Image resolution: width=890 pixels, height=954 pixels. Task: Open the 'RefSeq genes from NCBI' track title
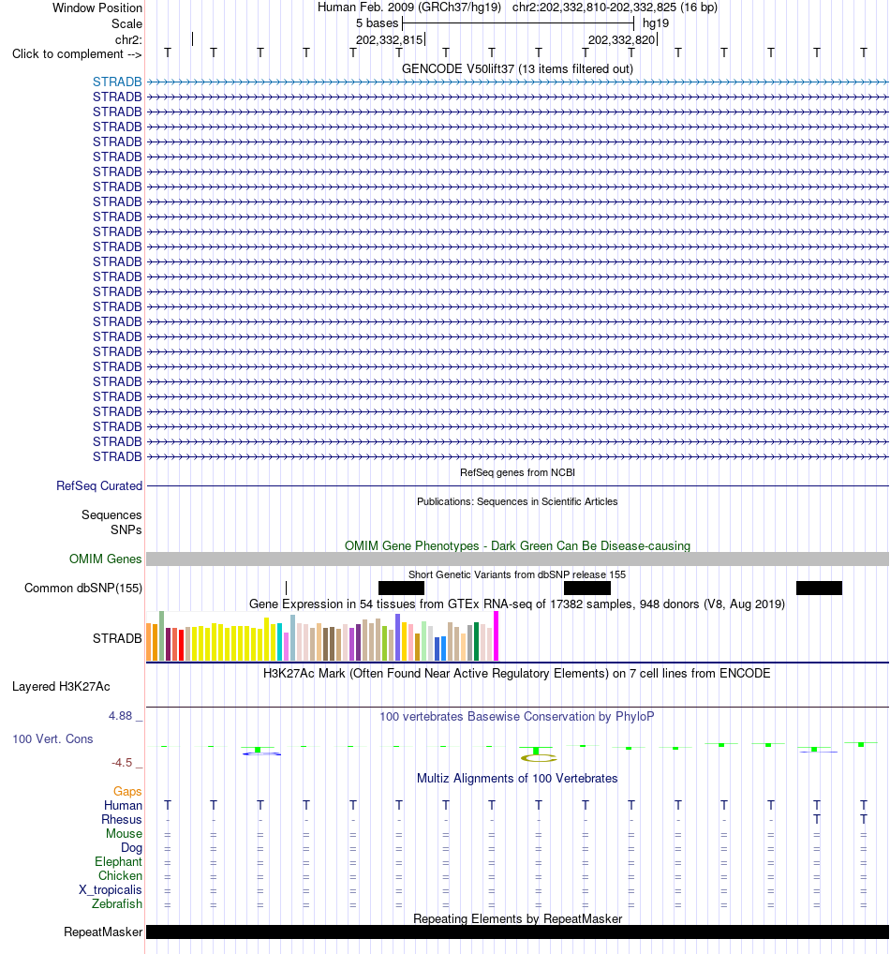517,472
